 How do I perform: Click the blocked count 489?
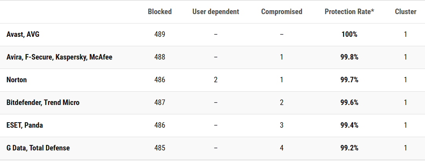(x=159, y=34)
